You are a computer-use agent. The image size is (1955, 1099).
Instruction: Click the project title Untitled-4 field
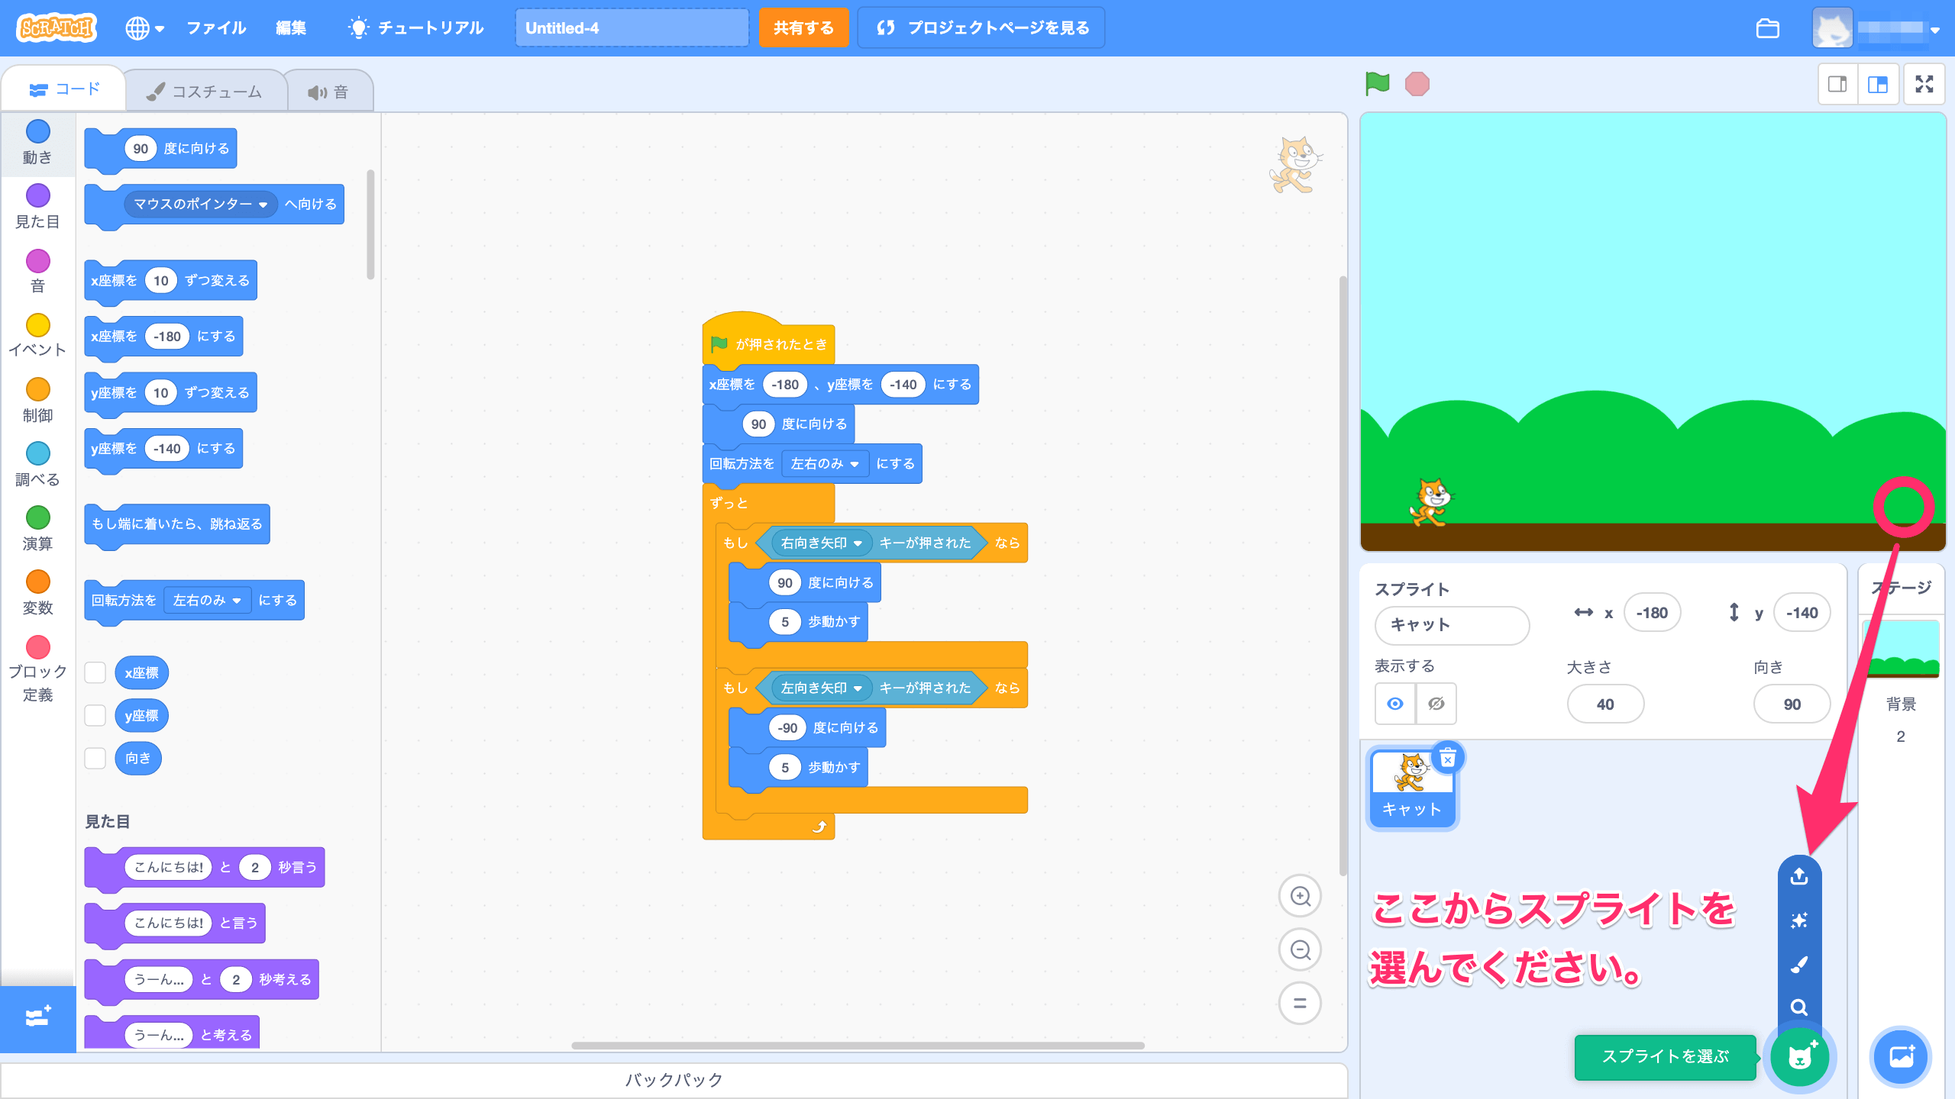632,28
